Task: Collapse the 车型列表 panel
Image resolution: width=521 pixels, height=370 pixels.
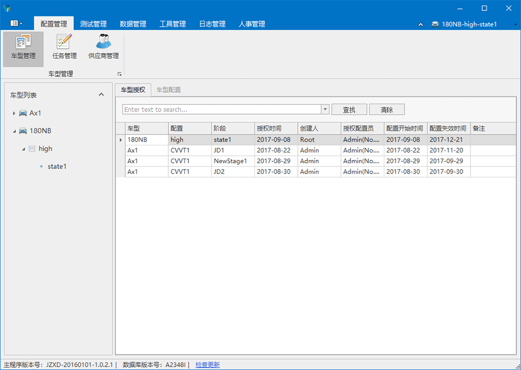Action: 101,94
